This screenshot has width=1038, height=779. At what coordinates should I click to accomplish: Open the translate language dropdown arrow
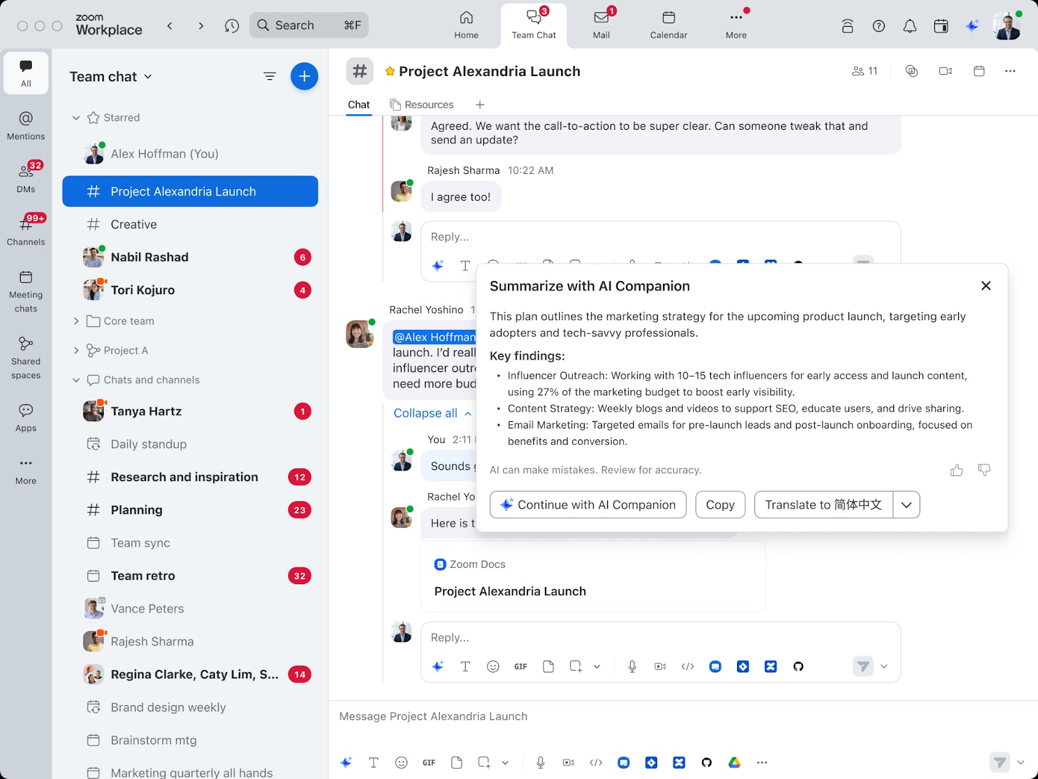click(906, 504)
